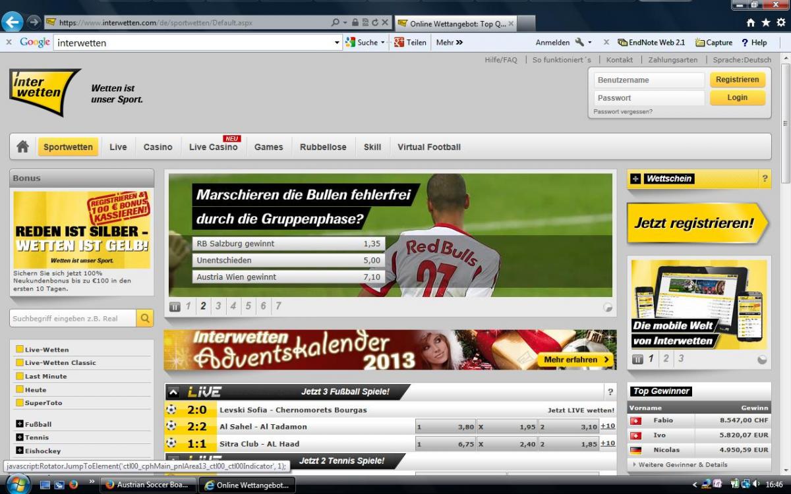791x494 pixels.
Task: Pause the mobile promo slideshow
Action: point(637,359)
